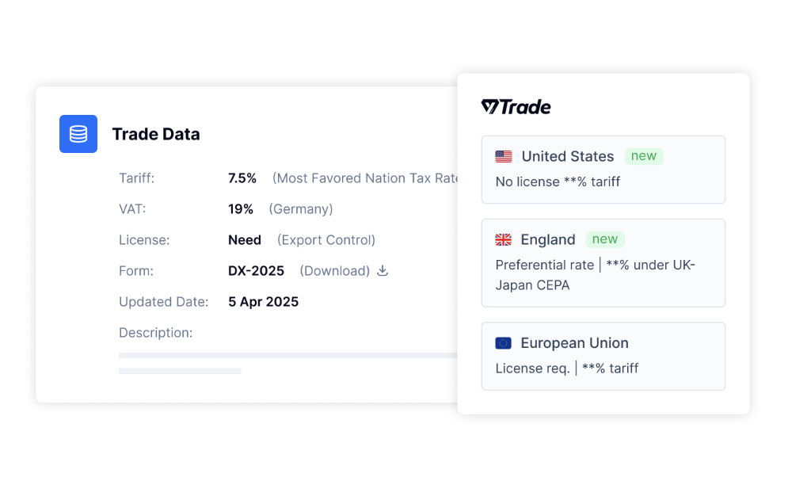Click the download arrow icon beside DX-2025

(x=383, y=271)
